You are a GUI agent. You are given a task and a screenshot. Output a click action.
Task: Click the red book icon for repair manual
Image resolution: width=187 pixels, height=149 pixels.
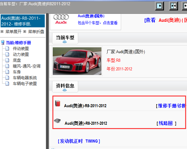58,103
